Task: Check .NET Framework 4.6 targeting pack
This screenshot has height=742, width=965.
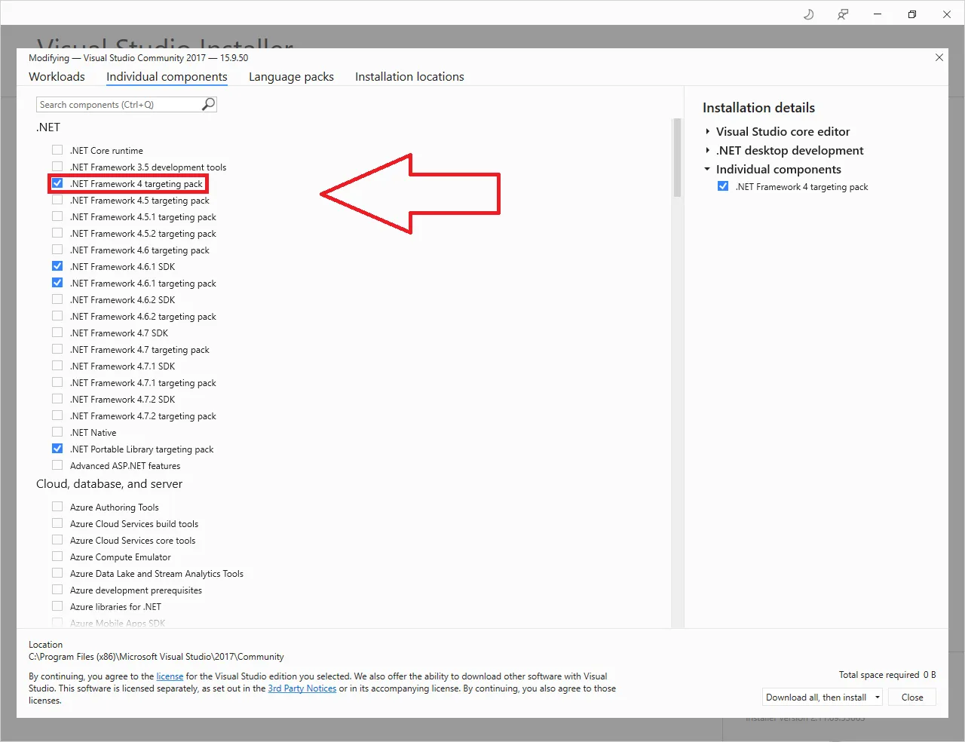Action: coord(57,250)
